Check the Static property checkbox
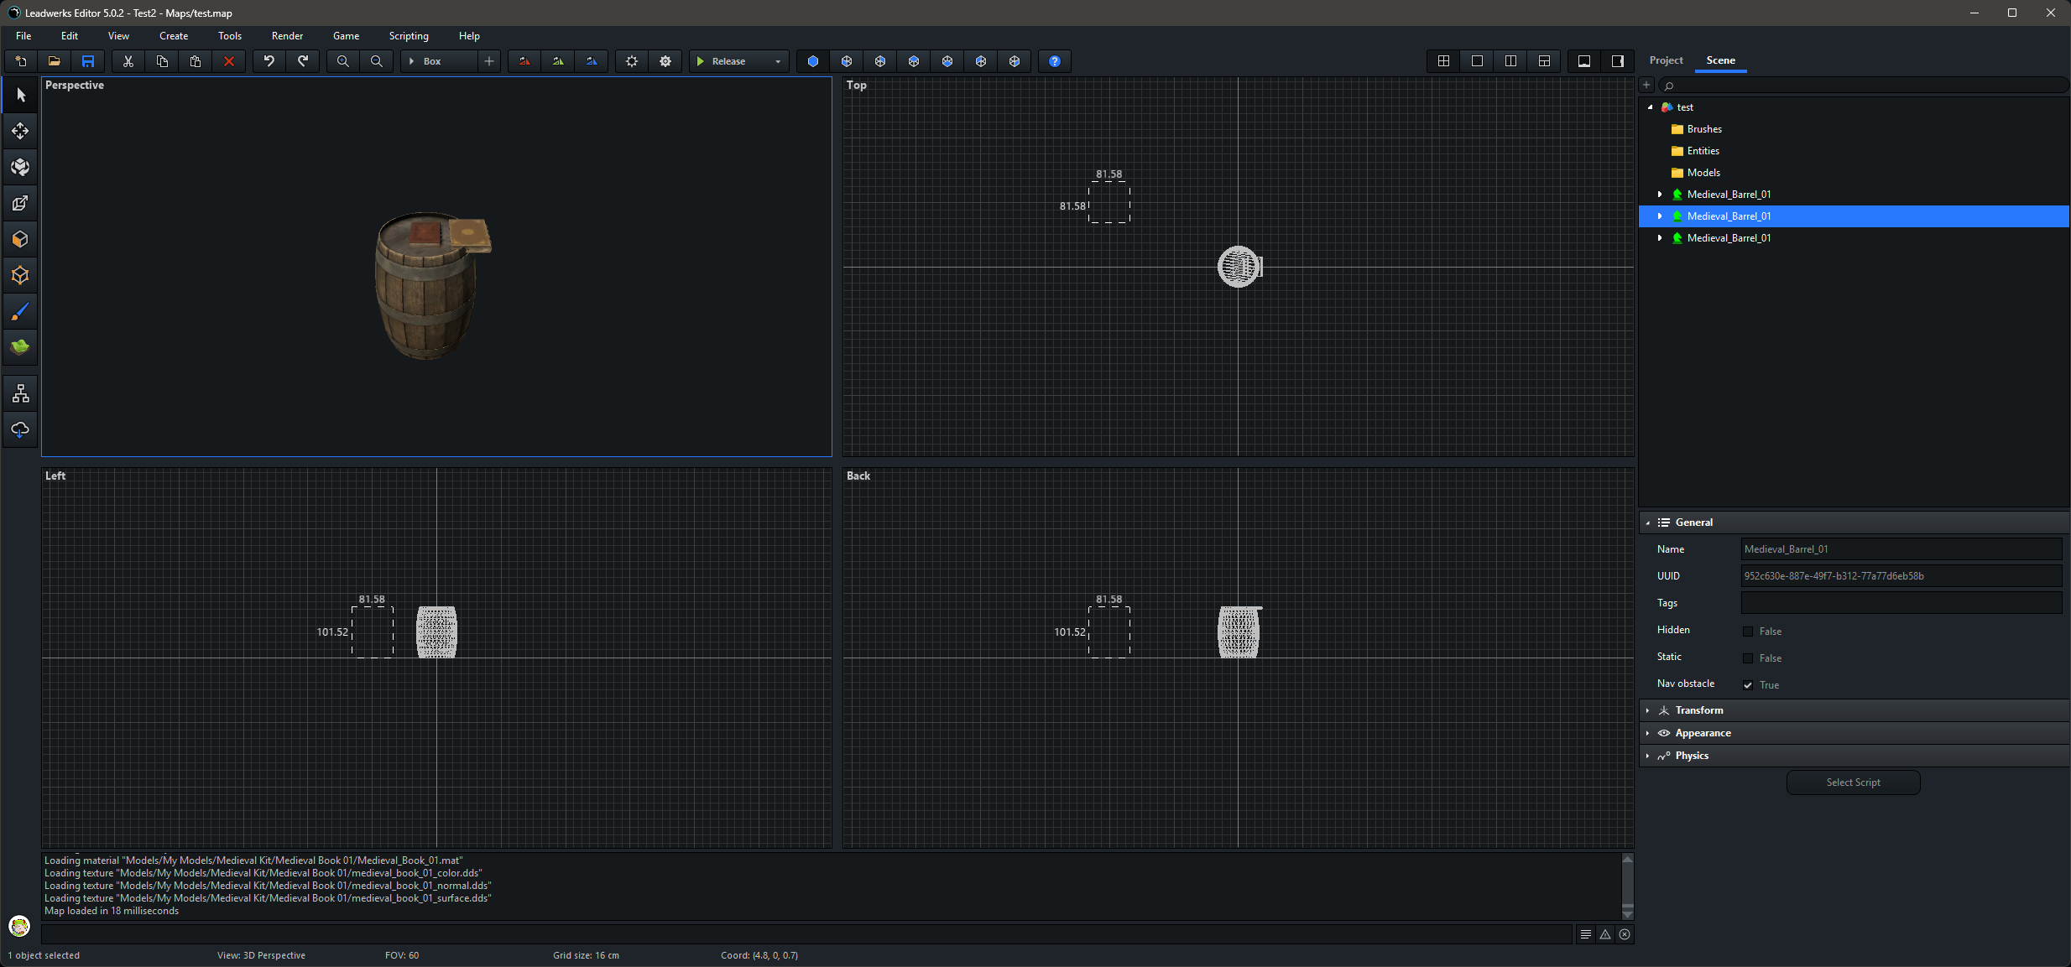 1748,658
